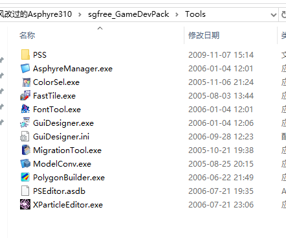The height and width of the screenshot is (238, 286).
Task: Click the PSS folder name
Action: pyautogui.click(x=39, y=55)
